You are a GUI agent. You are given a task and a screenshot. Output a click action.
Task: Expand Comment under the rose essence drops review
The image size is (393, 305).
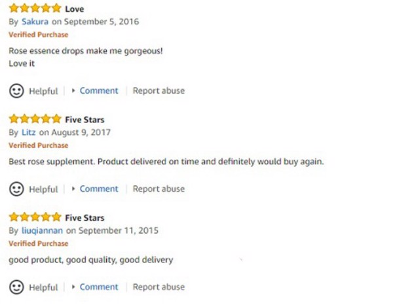point(98,90)
